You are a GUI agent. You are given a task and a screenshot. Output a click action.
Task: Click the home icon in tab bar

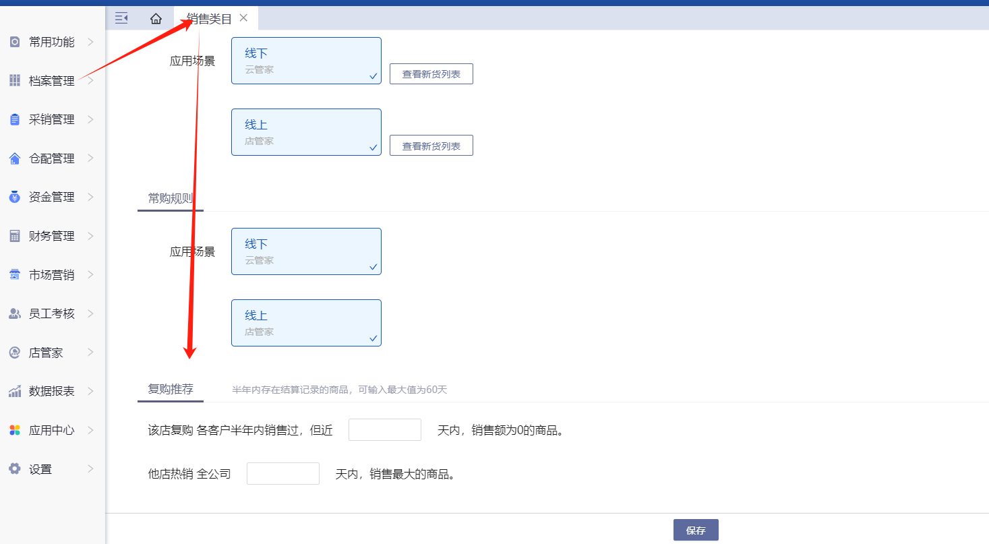coord(156,18)
